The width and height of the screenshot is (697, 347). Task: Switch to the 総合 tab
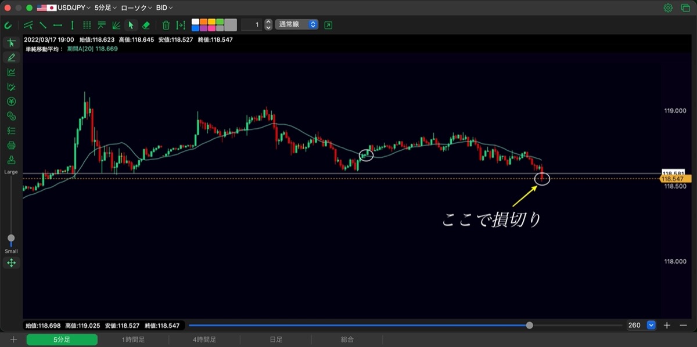click(347, 340)
